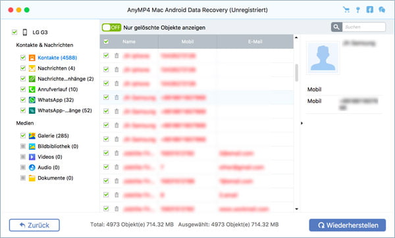395x238 pixels.
Task: Click the orange Kontakte icon
Action: pos(32,58)
